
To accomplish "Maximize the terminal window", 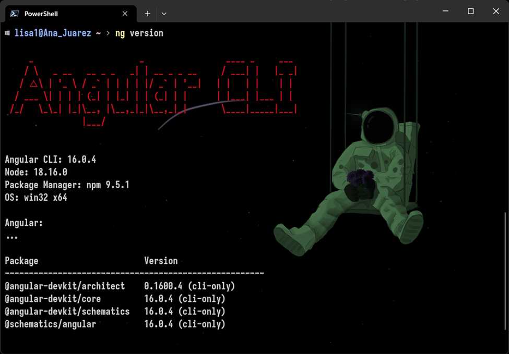I will point(471,11).
